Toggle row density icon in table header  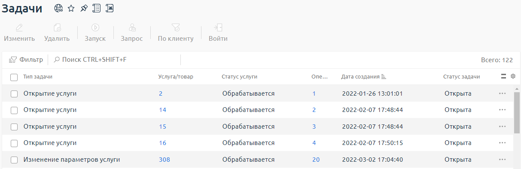pos(504,76)
